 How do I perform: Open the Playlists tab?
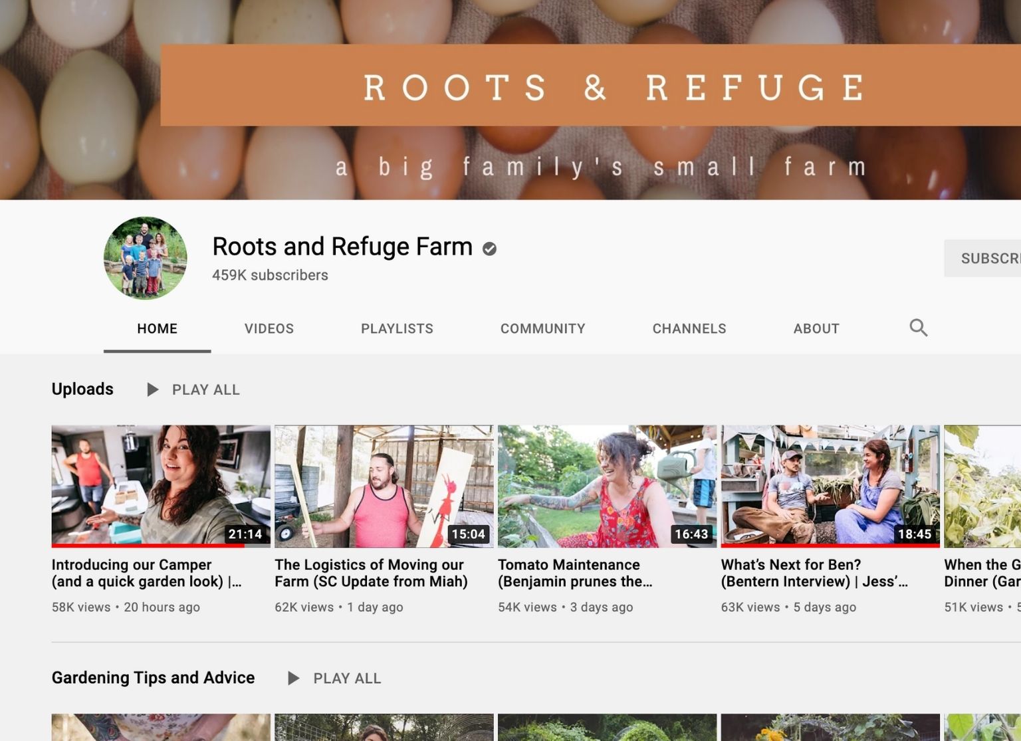pyautogui.click(x=397, y=328)
